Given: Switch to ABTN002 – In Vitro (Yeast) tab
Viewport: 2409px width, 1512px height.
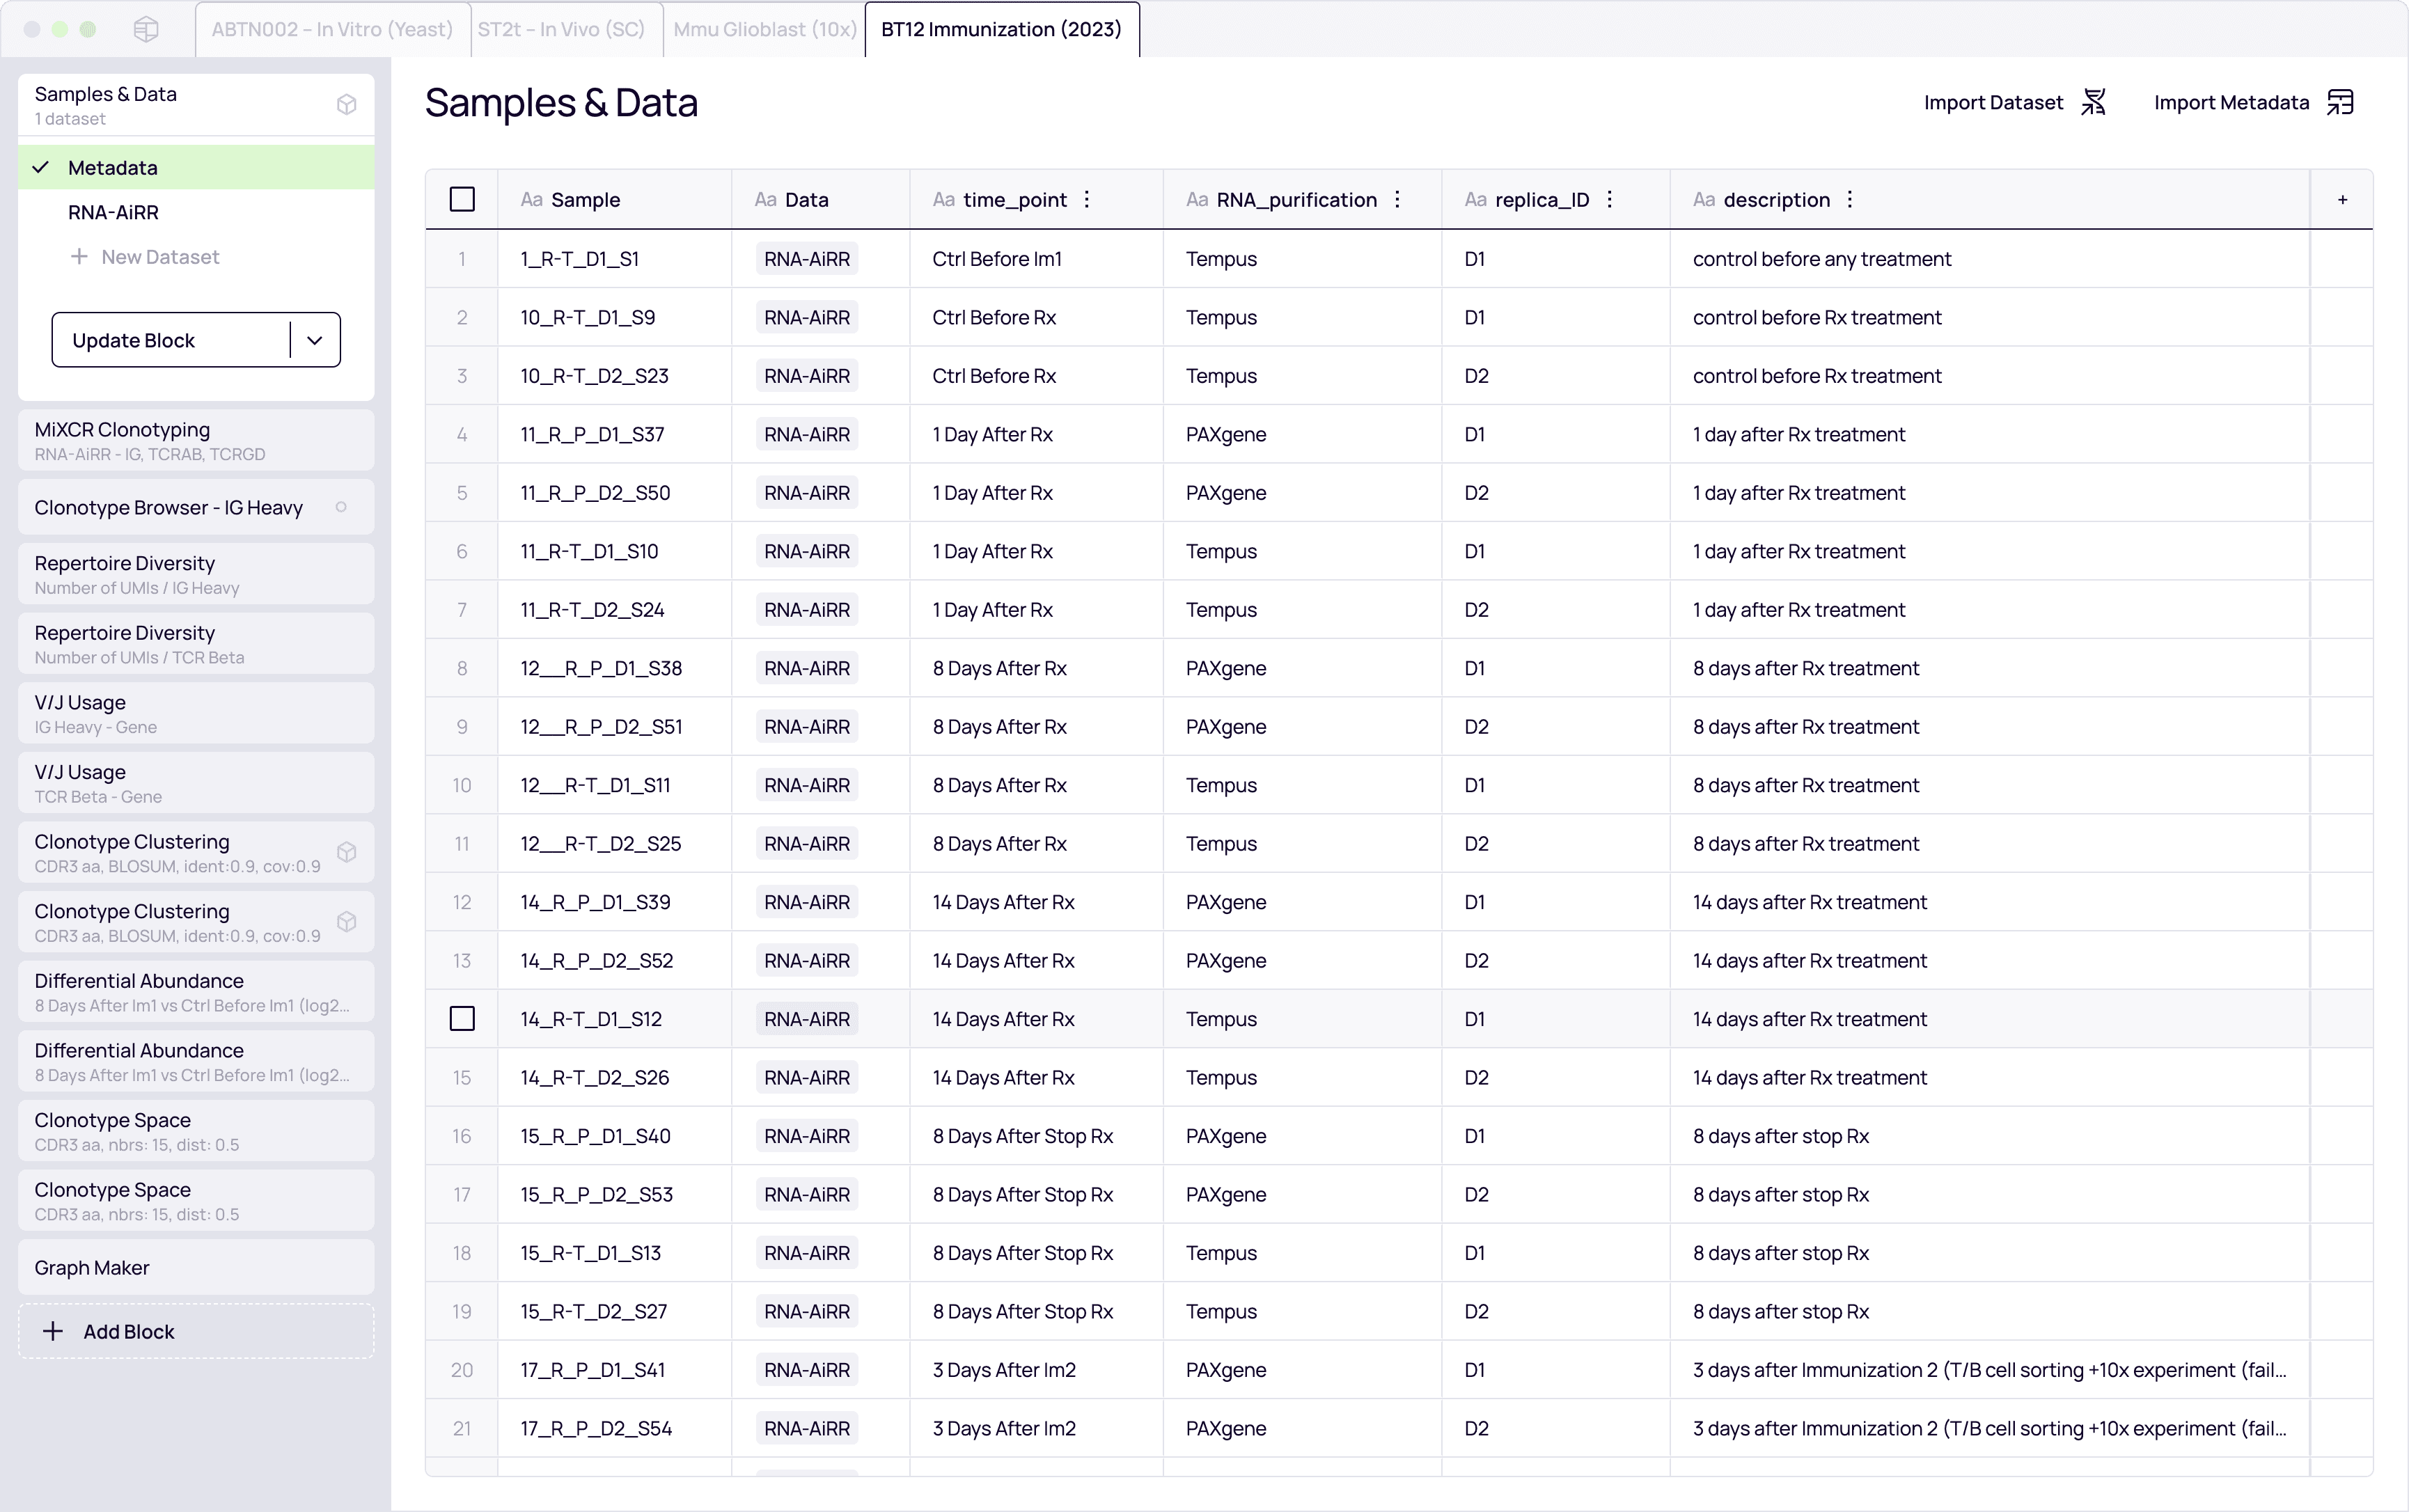Looking at the screenshot, I should coord(332,29).
